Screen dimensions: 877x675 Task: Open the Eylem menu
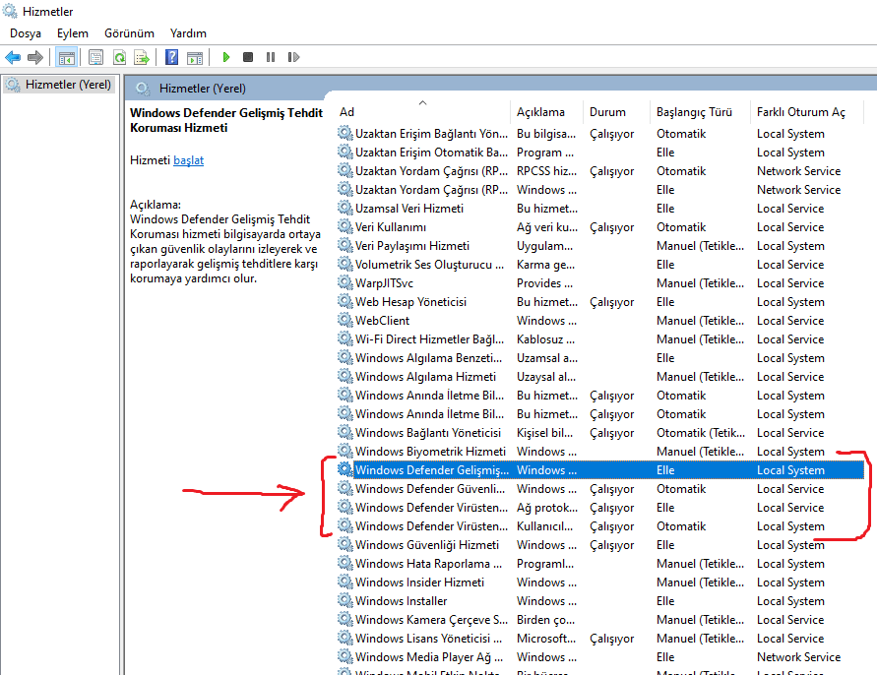(x=73, y=33)
